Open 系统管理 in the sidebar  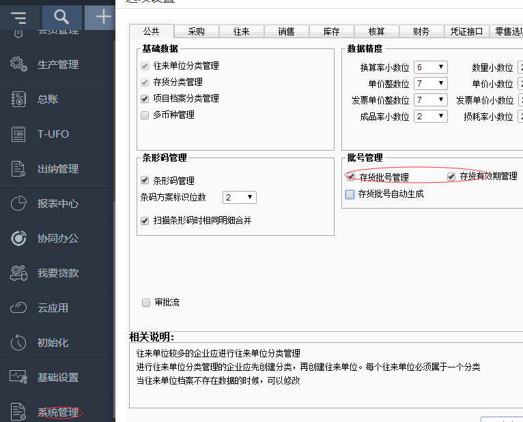click(58, 412)
